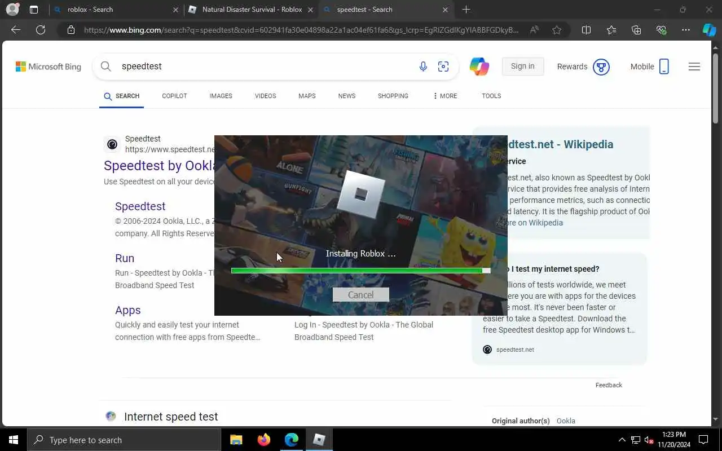The height and width of the screenshot is (451, 722).
Task: Open the taskbar clock and date
Action: [x=673, y=440]
